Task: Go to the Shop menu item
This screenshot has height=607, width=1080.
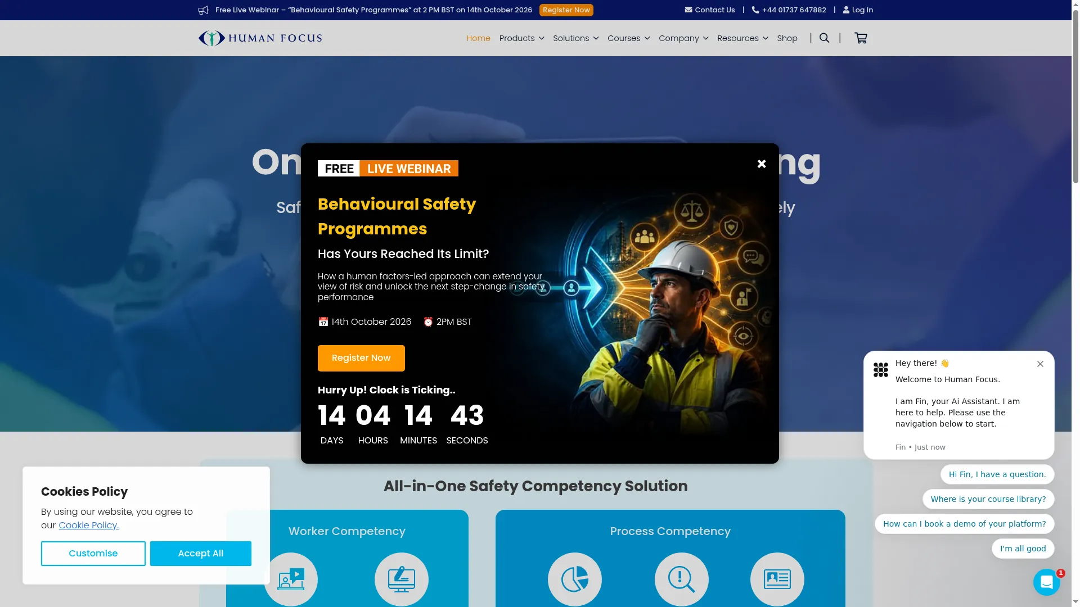Action: click(x=787, y=38)
